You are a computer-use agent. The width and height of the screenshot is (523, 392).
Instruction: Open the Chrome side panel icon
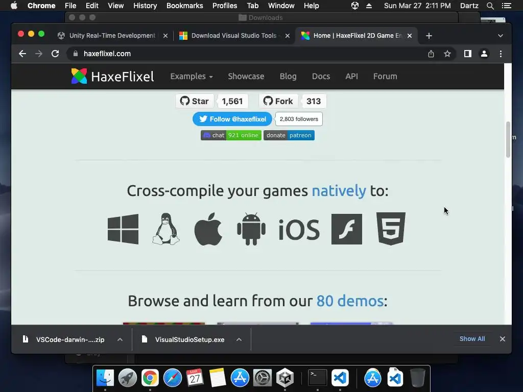(468, 54)
